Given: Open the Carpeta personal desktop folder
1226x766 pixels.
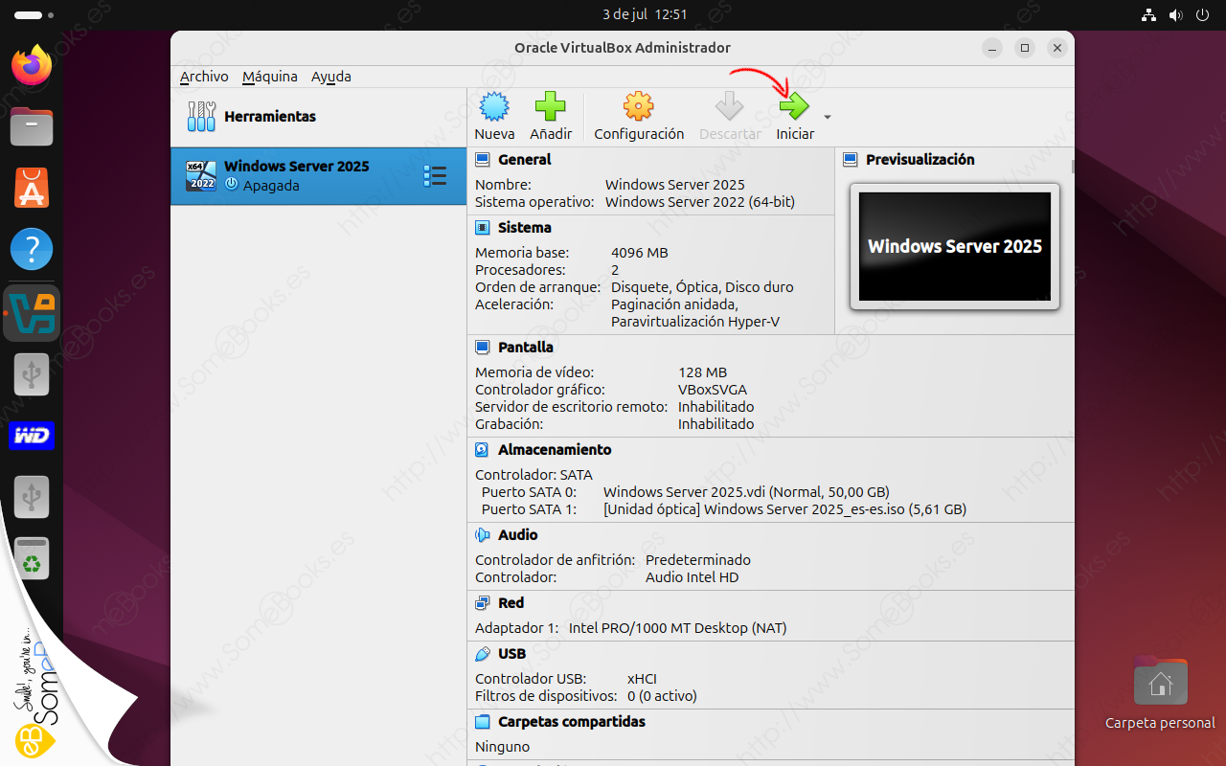Looking at the screenshot, I should (1160, 684).
